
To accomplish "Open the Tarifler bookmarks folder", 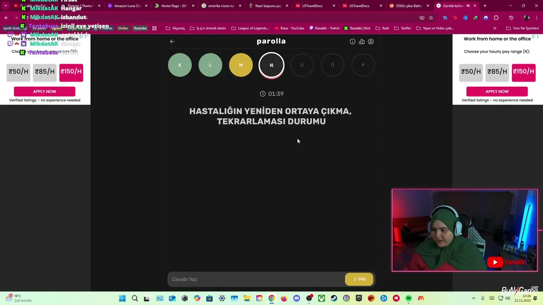I will tap(403, 28).
